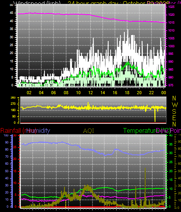Click the green Temperature chart title
Viewport: 181px width, 212px height.
tap(147, 130)
